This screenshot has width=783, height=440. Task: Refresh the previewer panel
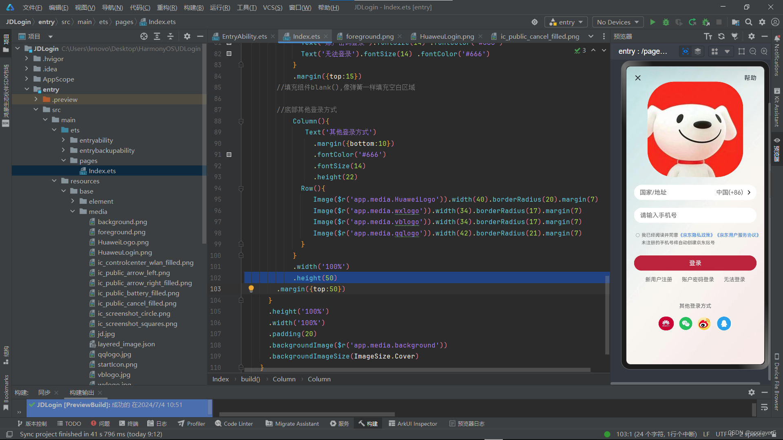(721, 36)
